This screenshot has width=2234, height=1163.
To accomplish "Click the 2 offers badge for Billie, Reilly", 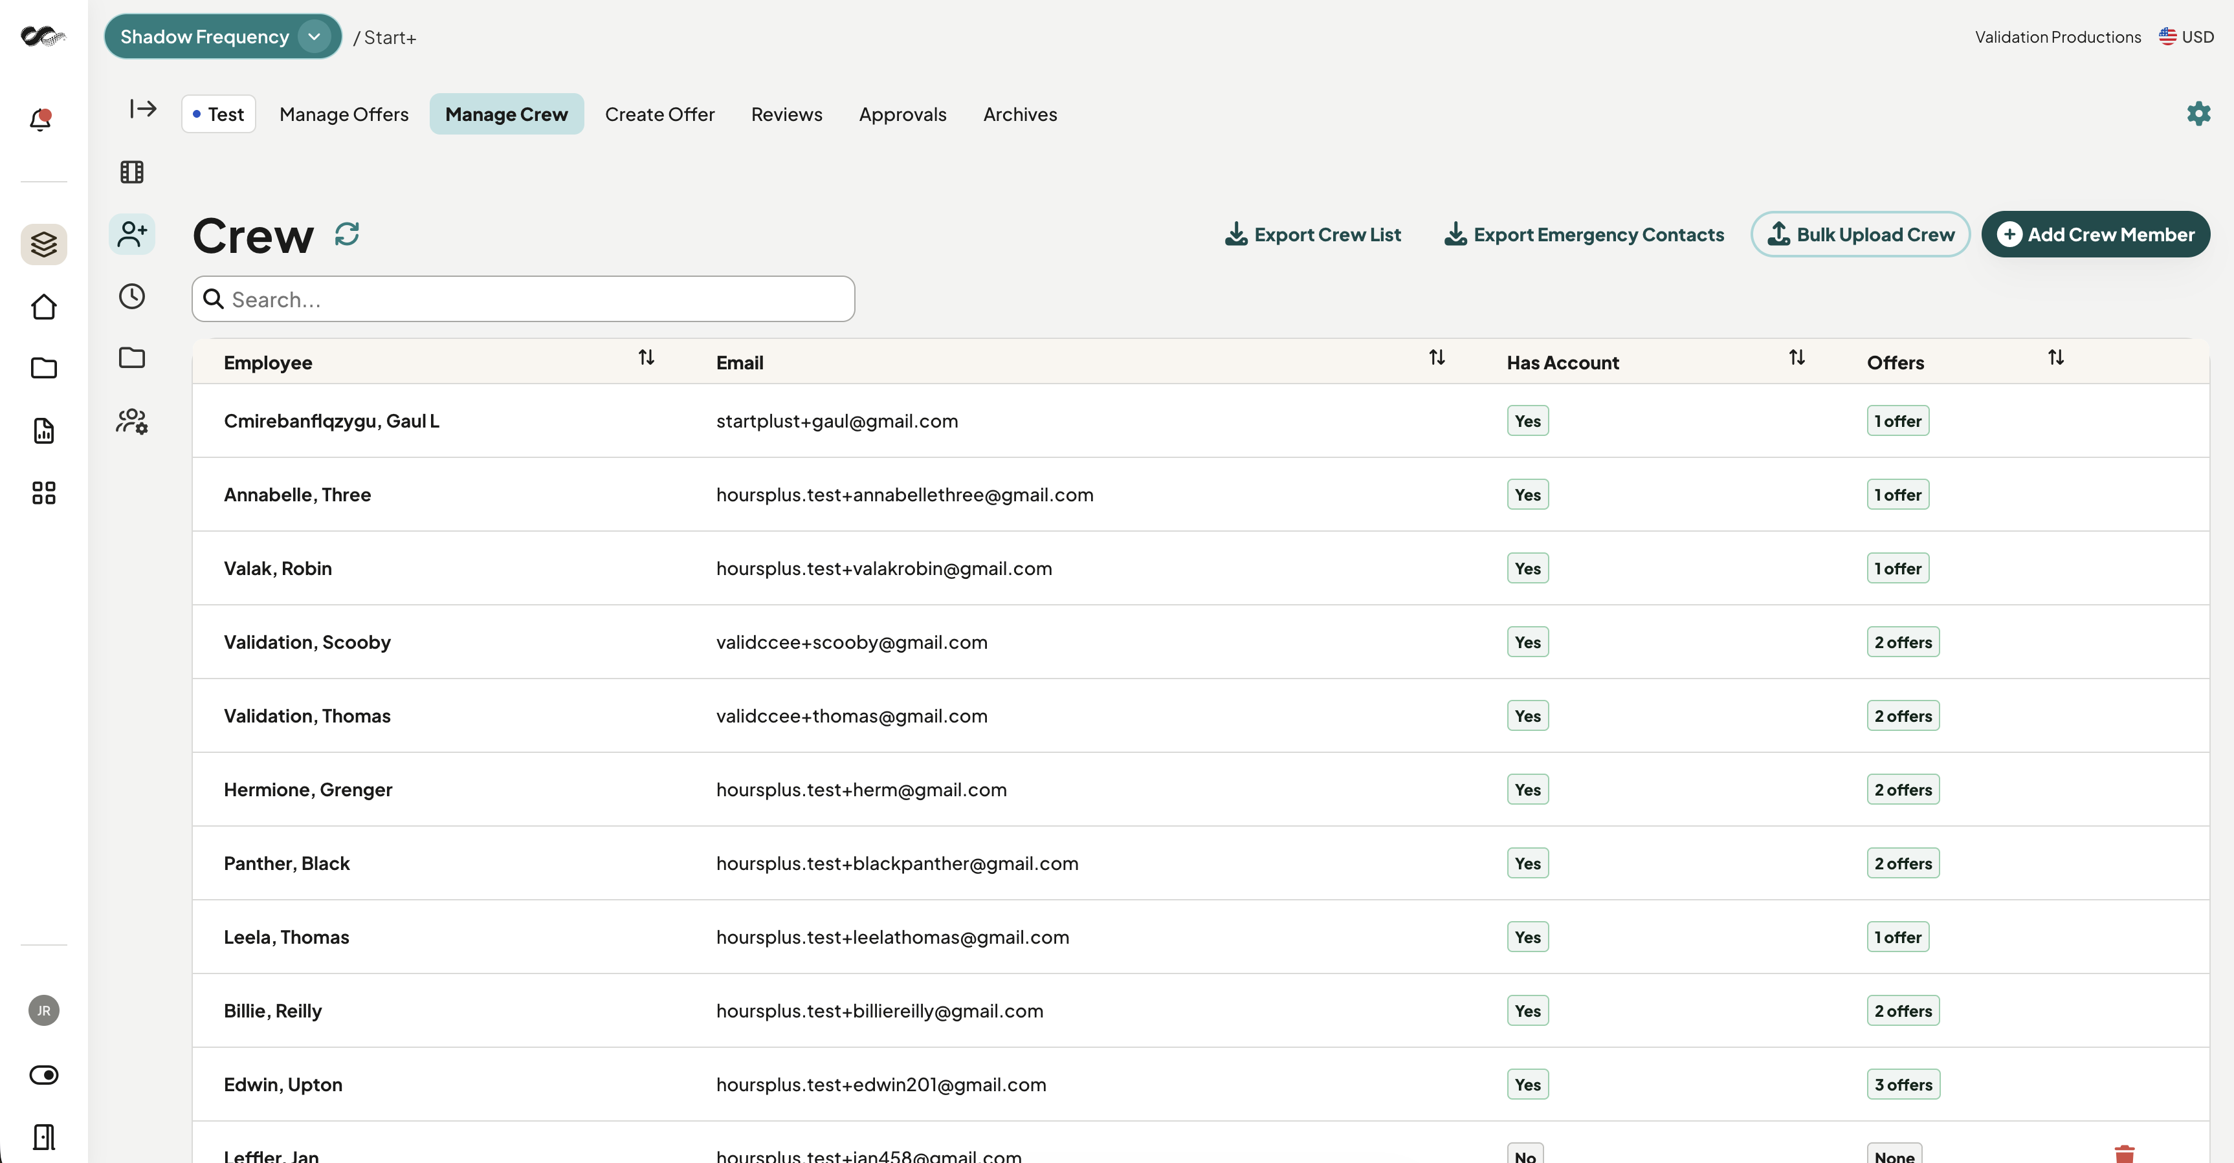I will 1903,1010.
